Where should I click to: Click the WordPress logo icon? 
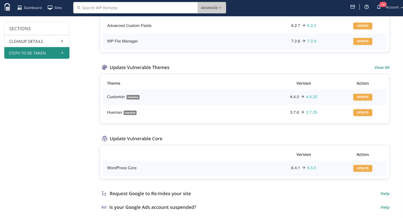(105, 139)
